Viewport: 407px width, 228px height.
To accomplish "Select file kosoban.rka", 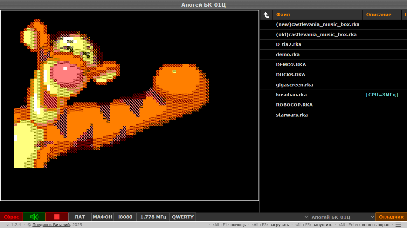I will click(291, 95).
